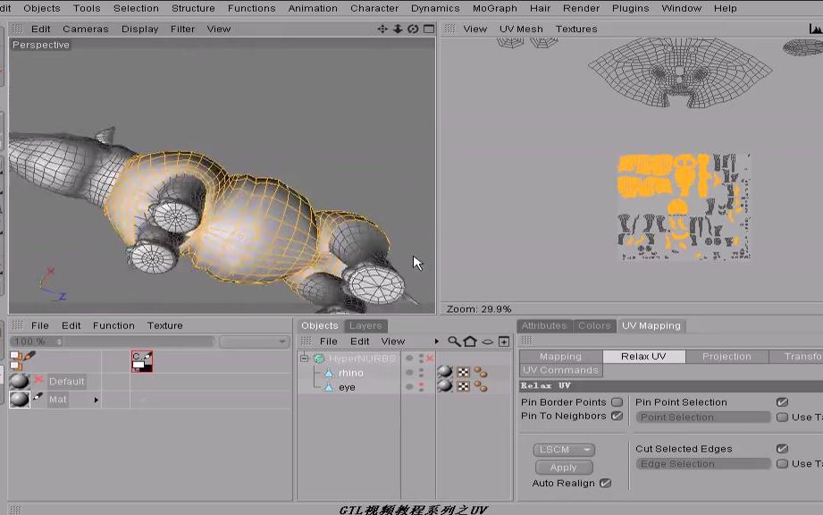Open the LSCM algorithm dropdown
This screenshot has width=823, height=515.
click(563, 450)
